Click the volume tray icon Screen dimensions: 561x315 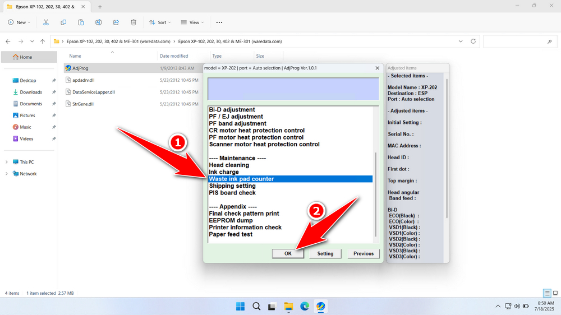[517, 306]
